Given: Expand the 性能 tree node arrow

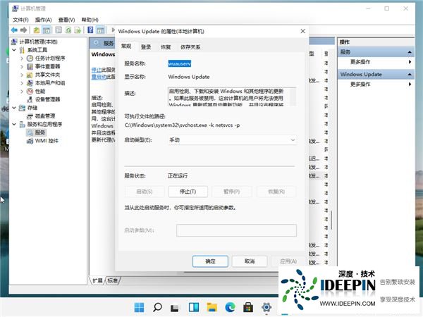Looking at the screenshot, I should 22,92.
